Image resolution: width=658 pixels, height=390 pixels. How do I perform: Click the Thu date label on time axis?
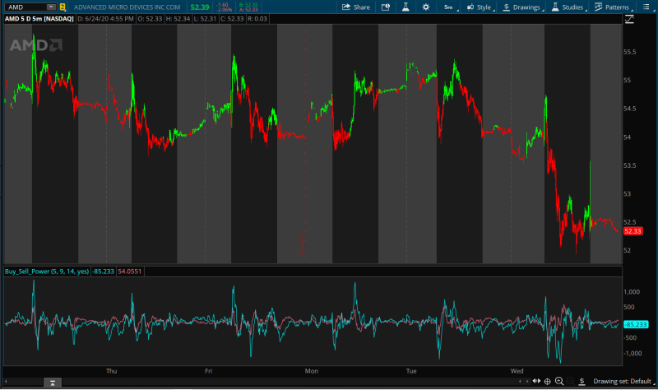coord(112,371)
